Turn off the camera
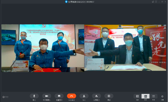Screen dimensions: 168x102 (x=47, y=96)
